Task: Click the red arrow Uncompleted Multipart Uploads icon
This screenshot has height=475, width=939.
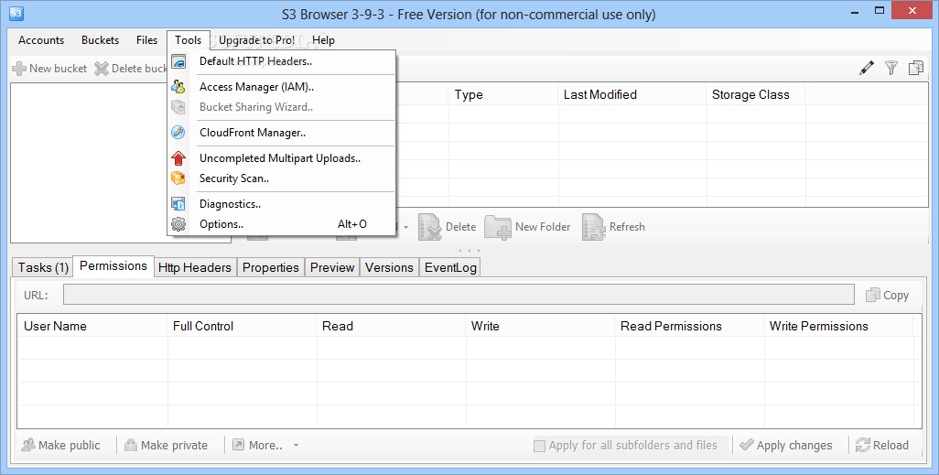Action: tap(178, 158)
